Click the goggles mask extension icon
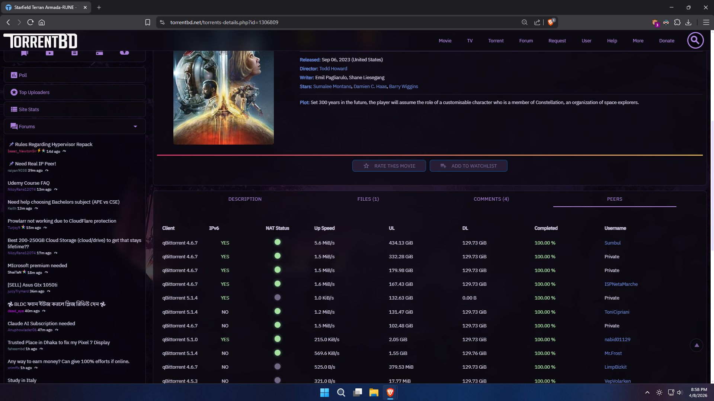 (x=666, y=22)
